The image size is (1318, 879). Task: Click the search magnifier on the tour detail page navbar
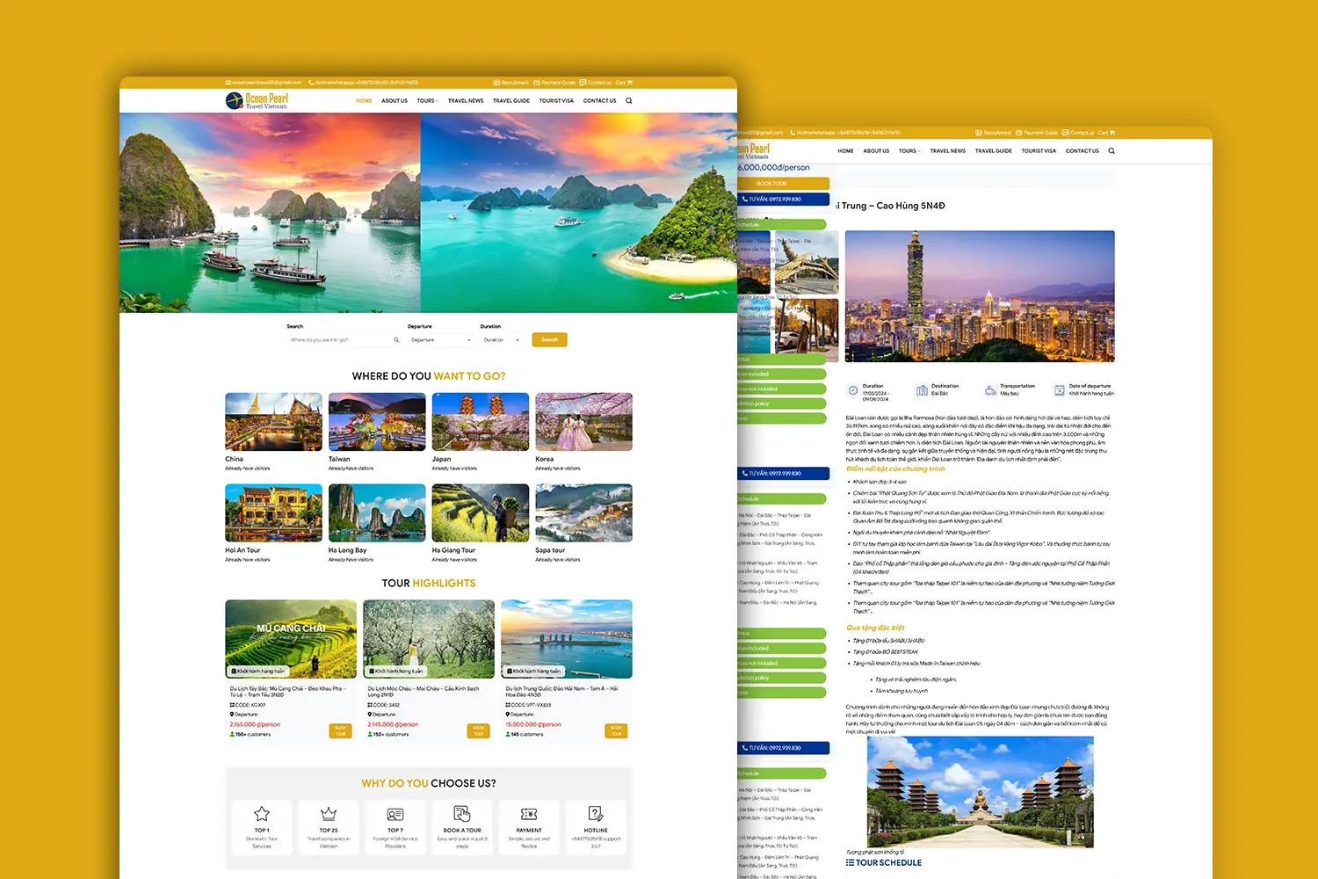pyautogui.click(x=1112, y=151)
